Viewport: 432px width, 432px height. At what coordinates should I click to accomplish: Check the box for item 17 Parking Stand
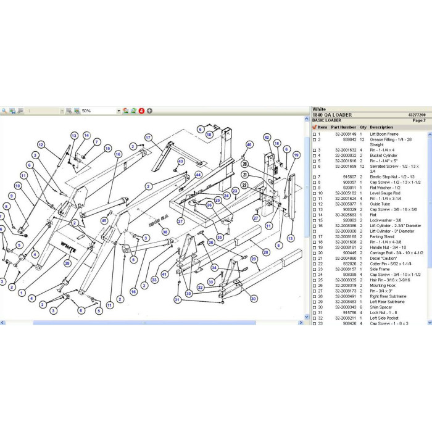(314, 237)
